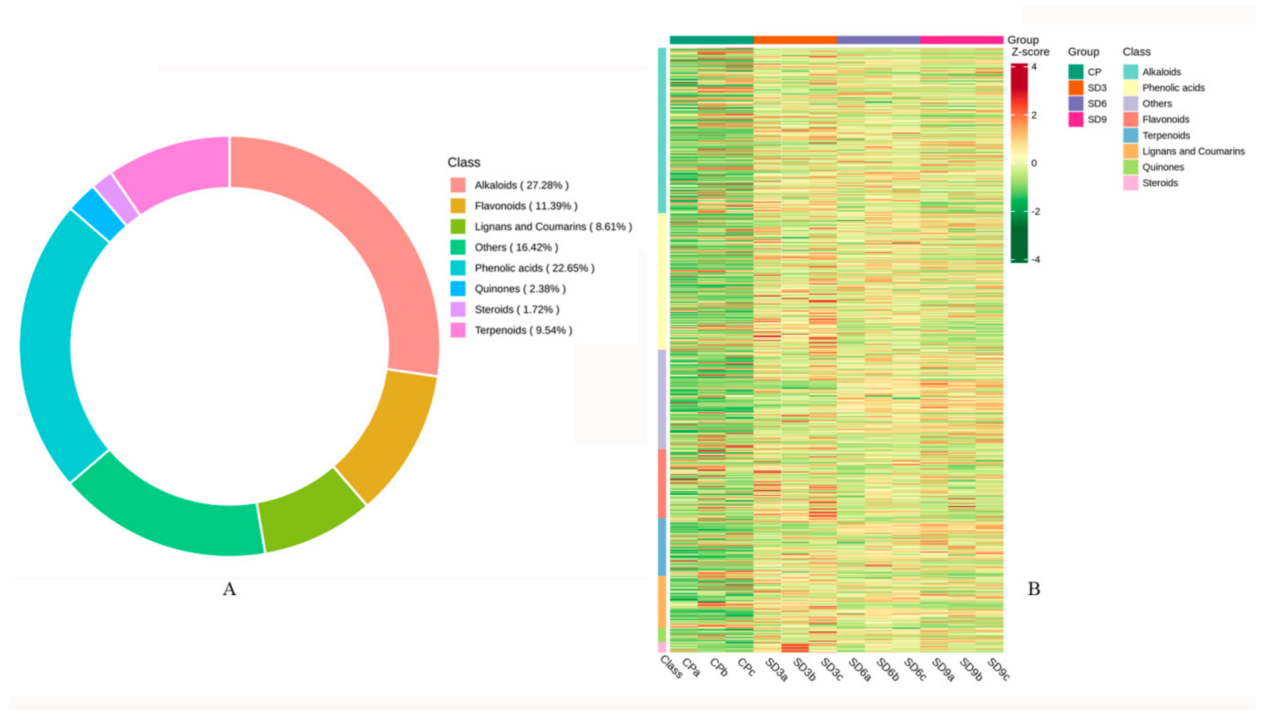
Task: Click the Flavonoids (11.39%) legend swatch
Action: pos(458,206)
